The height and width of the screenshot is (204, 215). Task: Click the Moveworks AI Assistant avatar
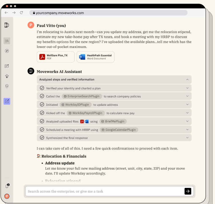point(31,71)
